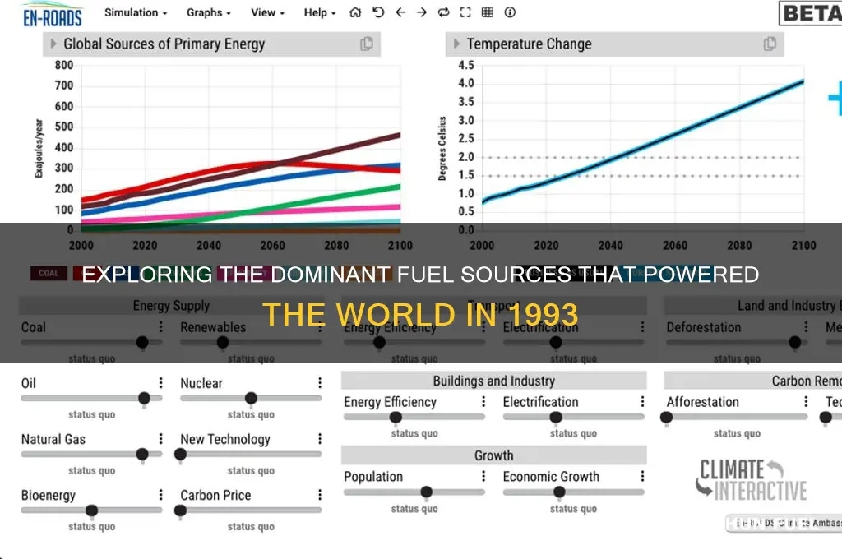Click the En-ROADS logo
Viewport: 842px width, 559px height.
[x=52, y=15]
